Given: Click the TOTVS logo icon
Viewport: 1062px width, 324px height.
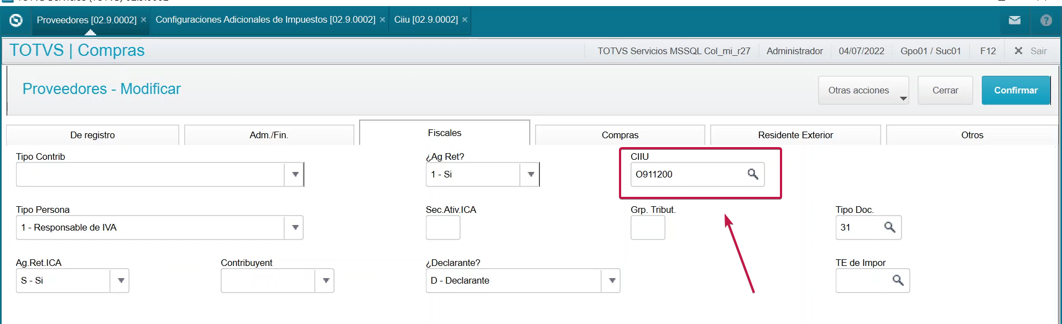Looking at the screenshot, I should click(x=16, y=20).
